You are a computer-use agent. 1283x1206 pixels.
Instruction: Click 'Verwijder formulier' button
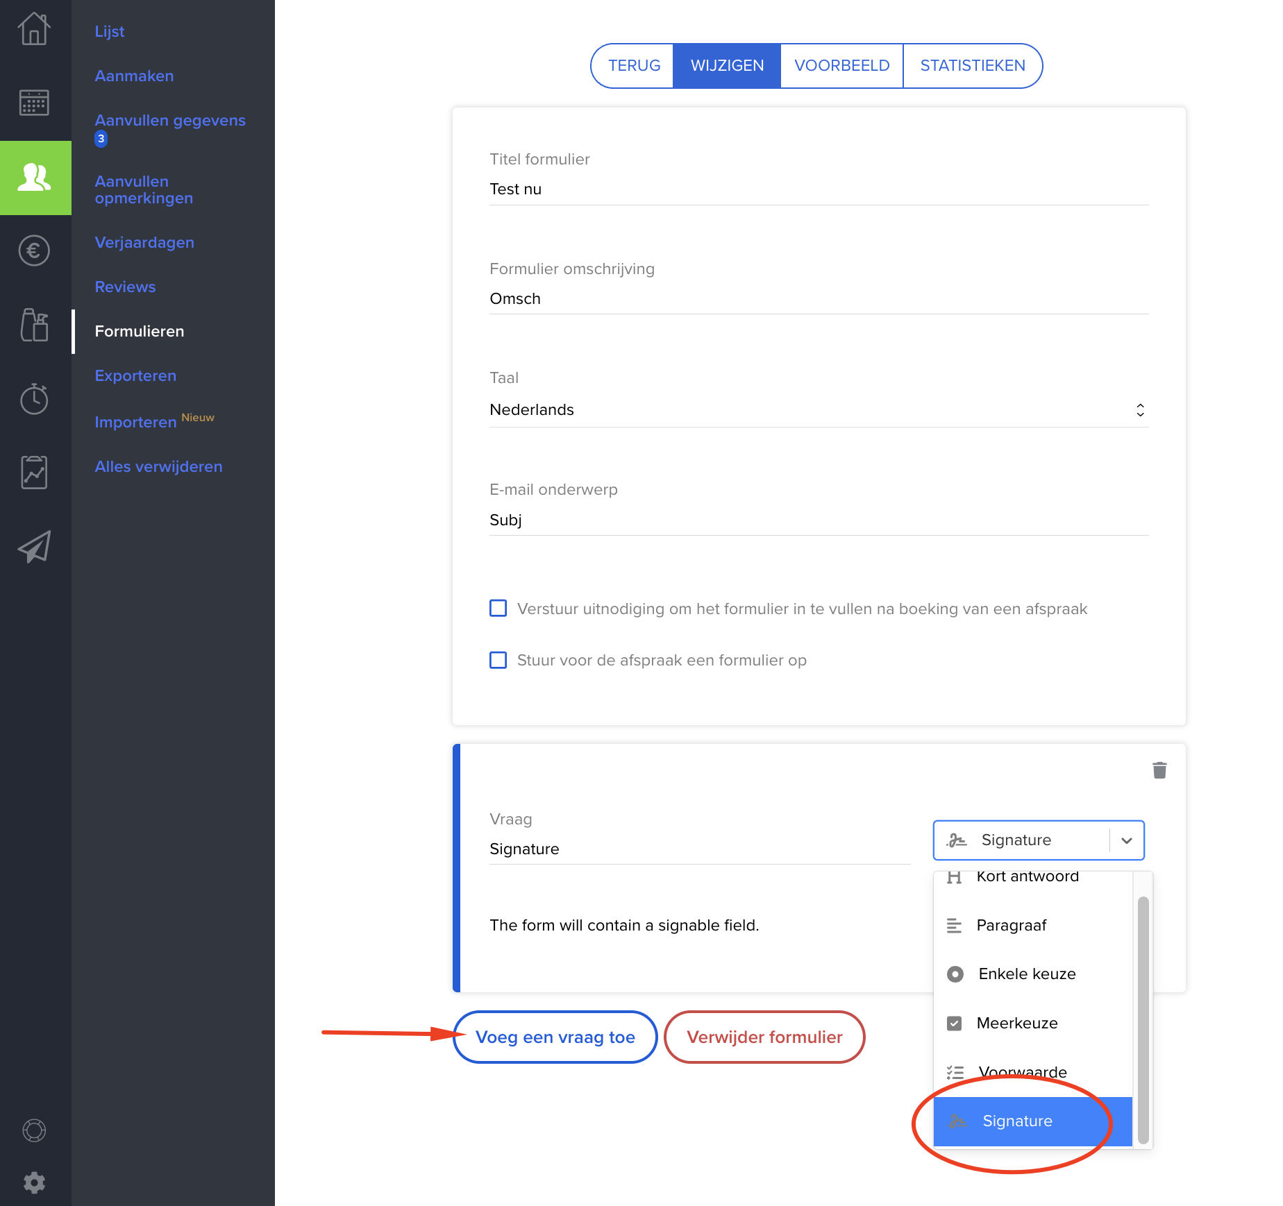click(764, 1037)
